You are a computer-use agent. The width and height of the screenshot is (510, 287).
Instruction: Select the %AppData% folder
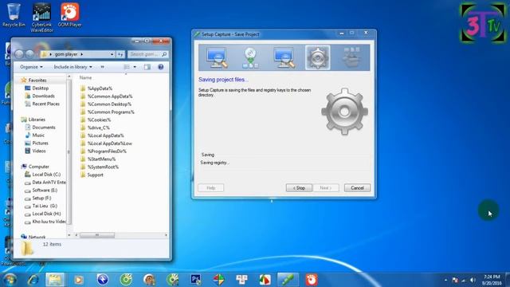click(x=100, y=88)
